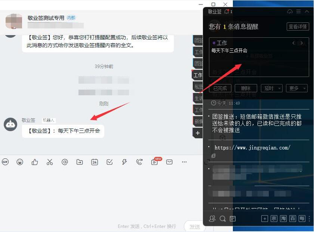Select the screenshot scissors tool
The image size is (314, 232).
click(x=50, y=162)
